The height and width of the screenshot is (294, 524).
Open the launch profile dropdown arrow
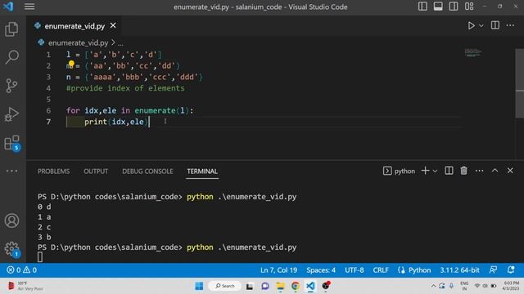pos(435,171)
